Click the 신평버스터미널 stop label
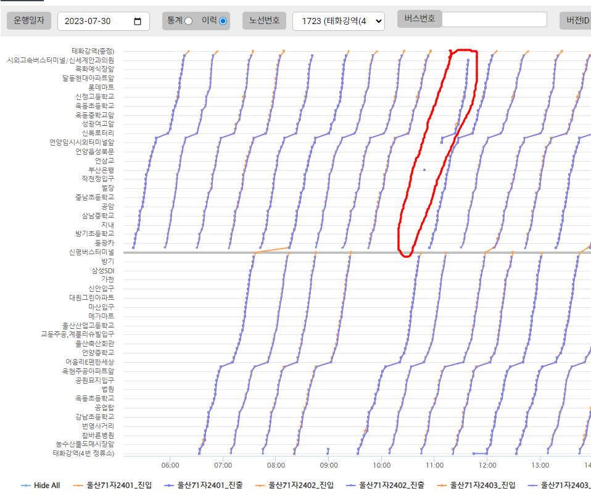Screen dimensions: 591x496 pyautogui.click(x=92, y=252)
